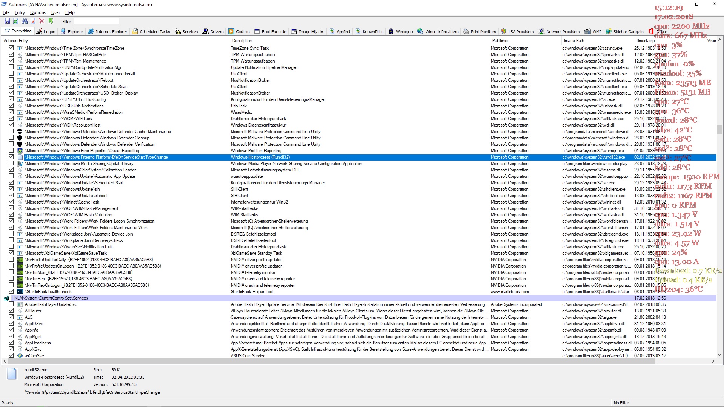Click the Logon tab icon

39,32
